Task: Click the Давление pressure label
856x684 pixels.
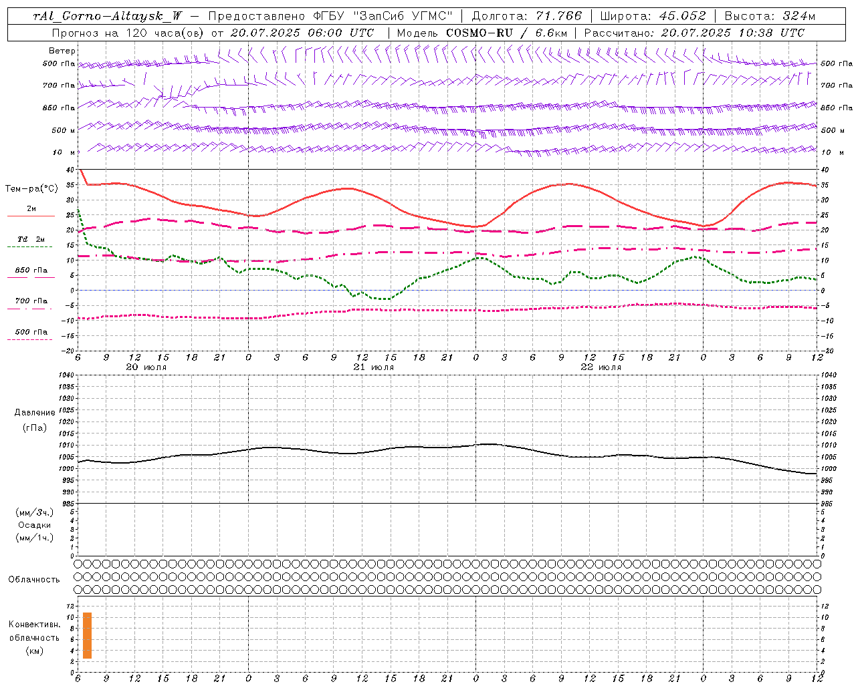Action: pyautogui.click(x=34, y=413)
